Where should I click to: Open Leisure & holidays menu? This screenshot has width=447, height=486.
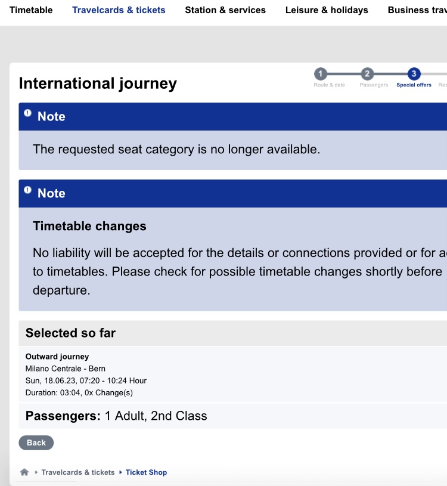[327, 10]
